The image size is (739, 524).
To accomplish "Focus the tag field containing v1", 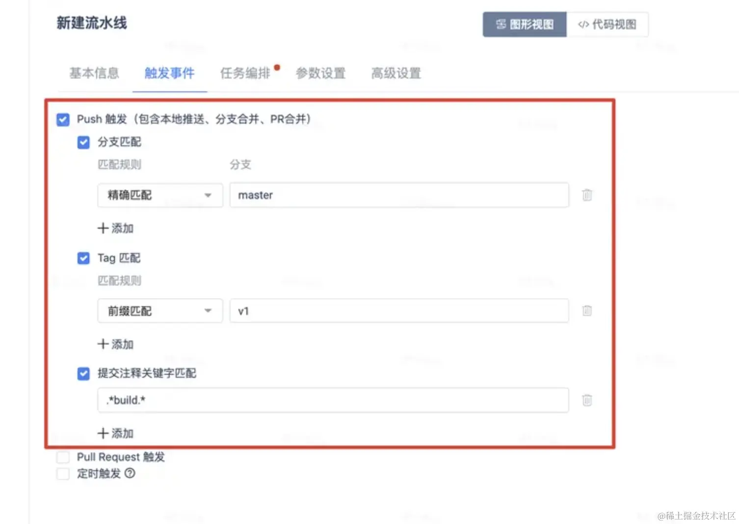I will pos(399,311).
